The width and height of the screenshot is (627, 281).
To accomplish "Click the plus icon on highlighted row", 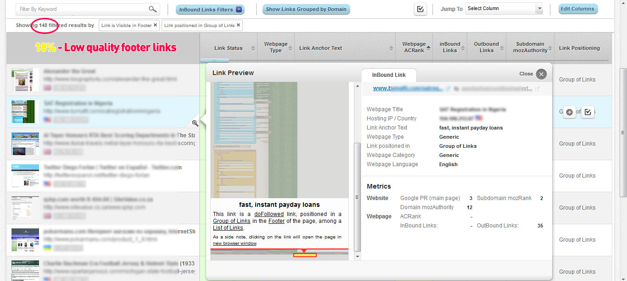I will pyautogui.click(x=569, y=112).
